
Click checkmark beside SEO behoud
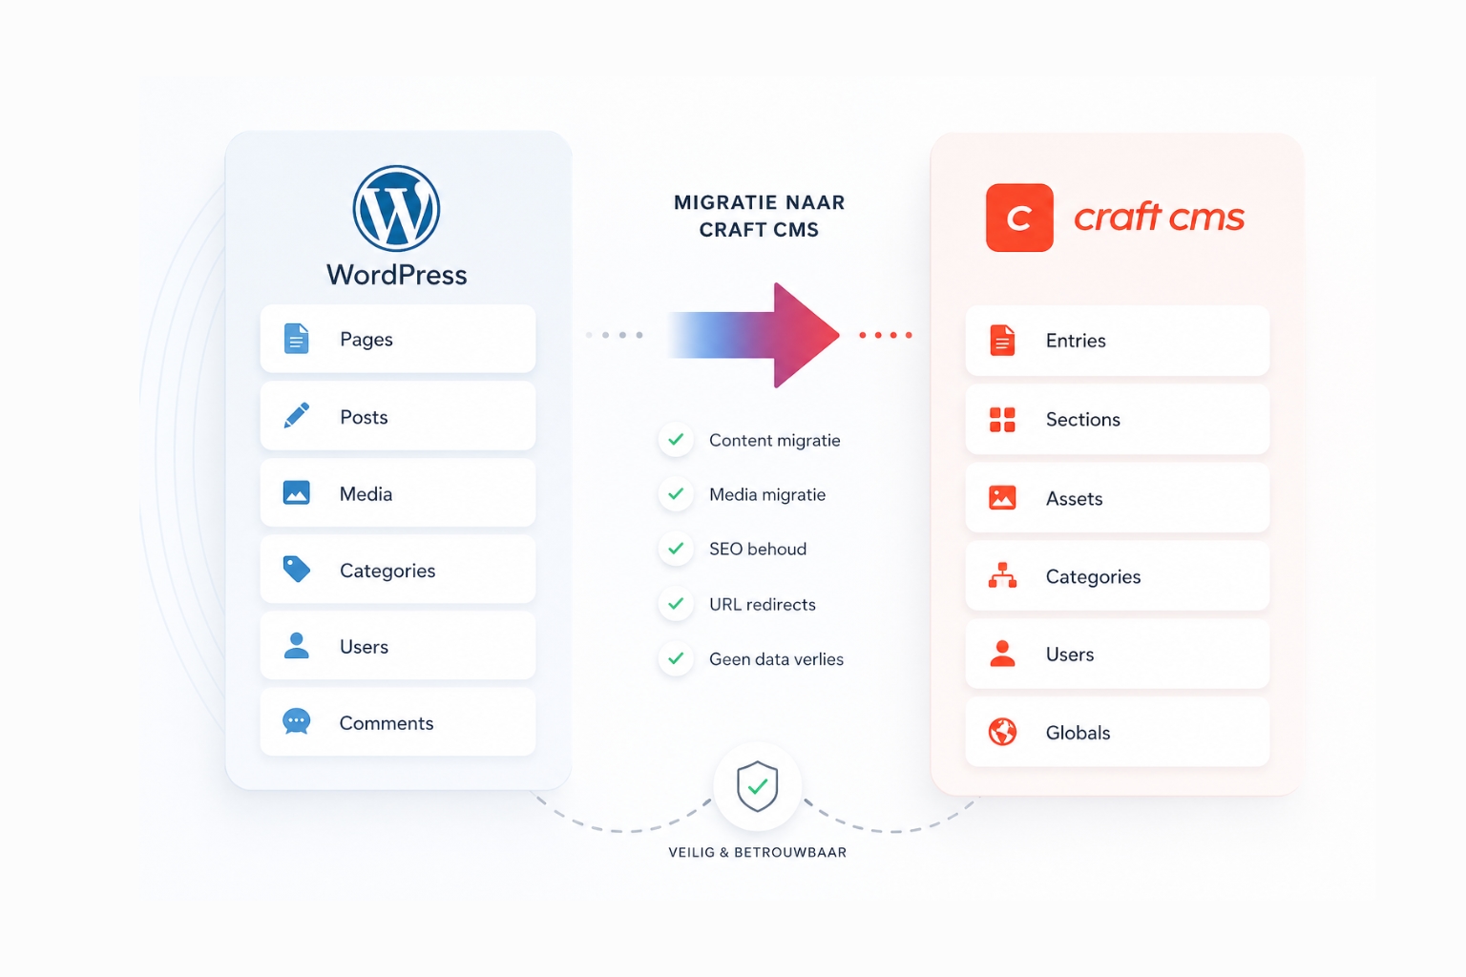676,549
